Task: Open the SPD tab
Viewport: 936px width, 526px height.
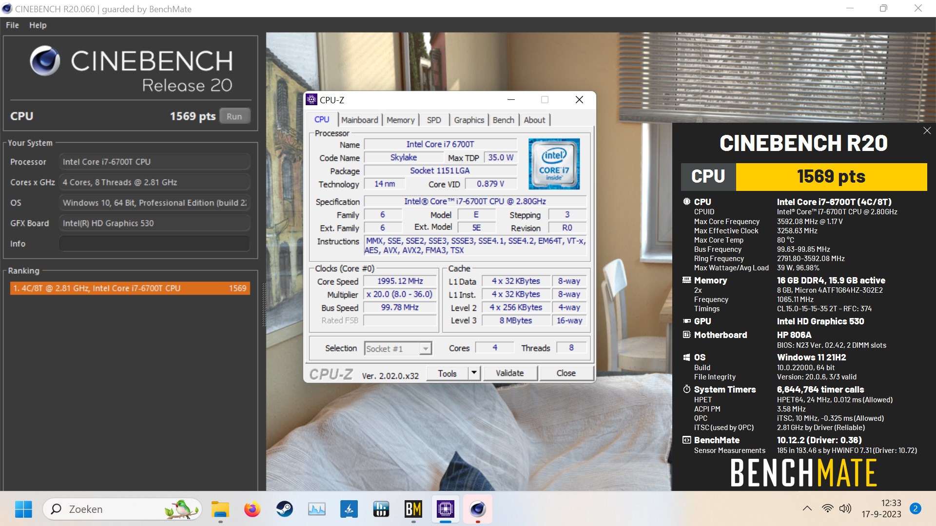Action: pos(434,120)
